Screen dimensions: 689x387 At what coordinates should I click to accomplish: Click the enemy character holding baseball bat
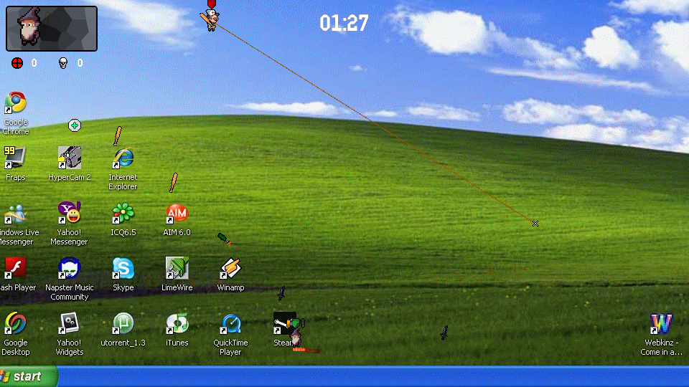pos(211,19)
